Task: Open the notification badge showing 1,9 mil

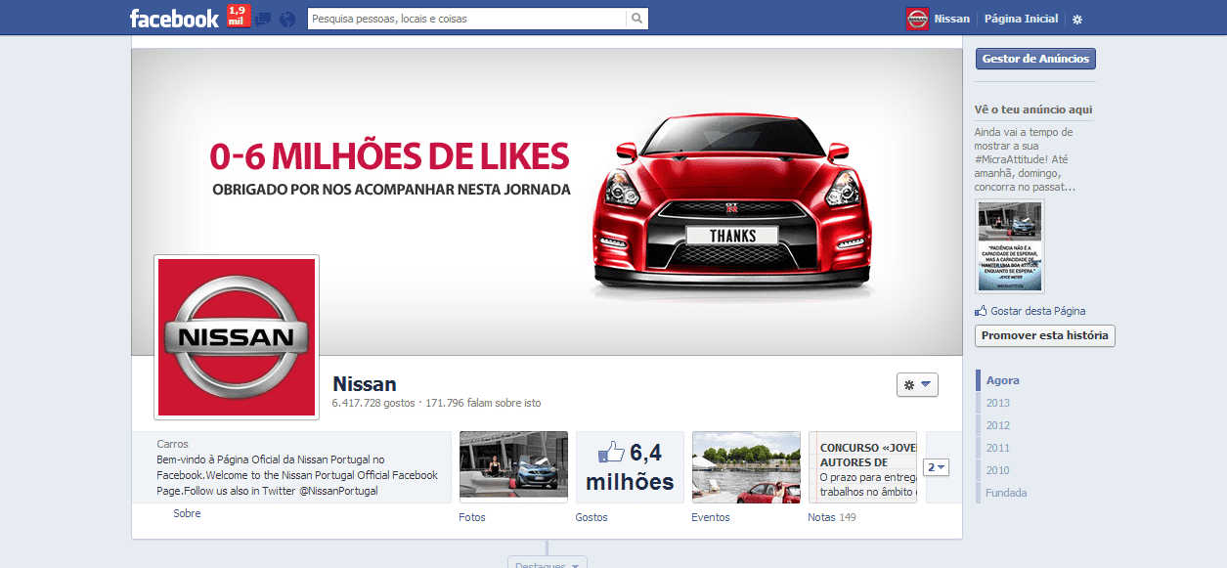Action: (238, 17)
